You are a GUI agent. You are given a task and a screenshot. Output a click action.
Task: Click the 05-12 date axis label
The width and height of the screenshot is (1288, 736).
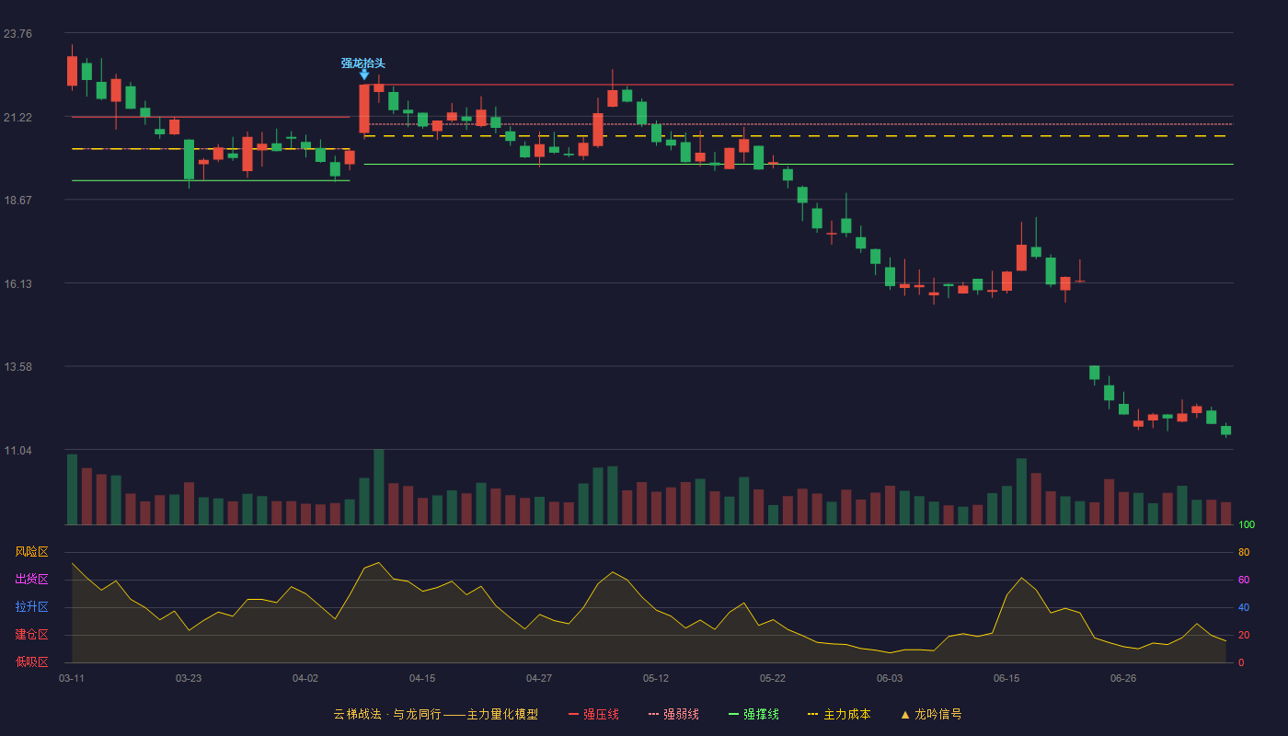point(656,678)
